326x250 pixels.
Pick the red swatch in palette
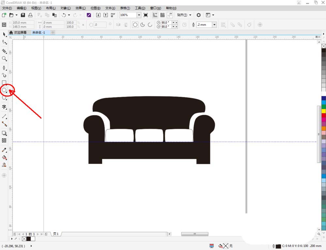[324, 115]
